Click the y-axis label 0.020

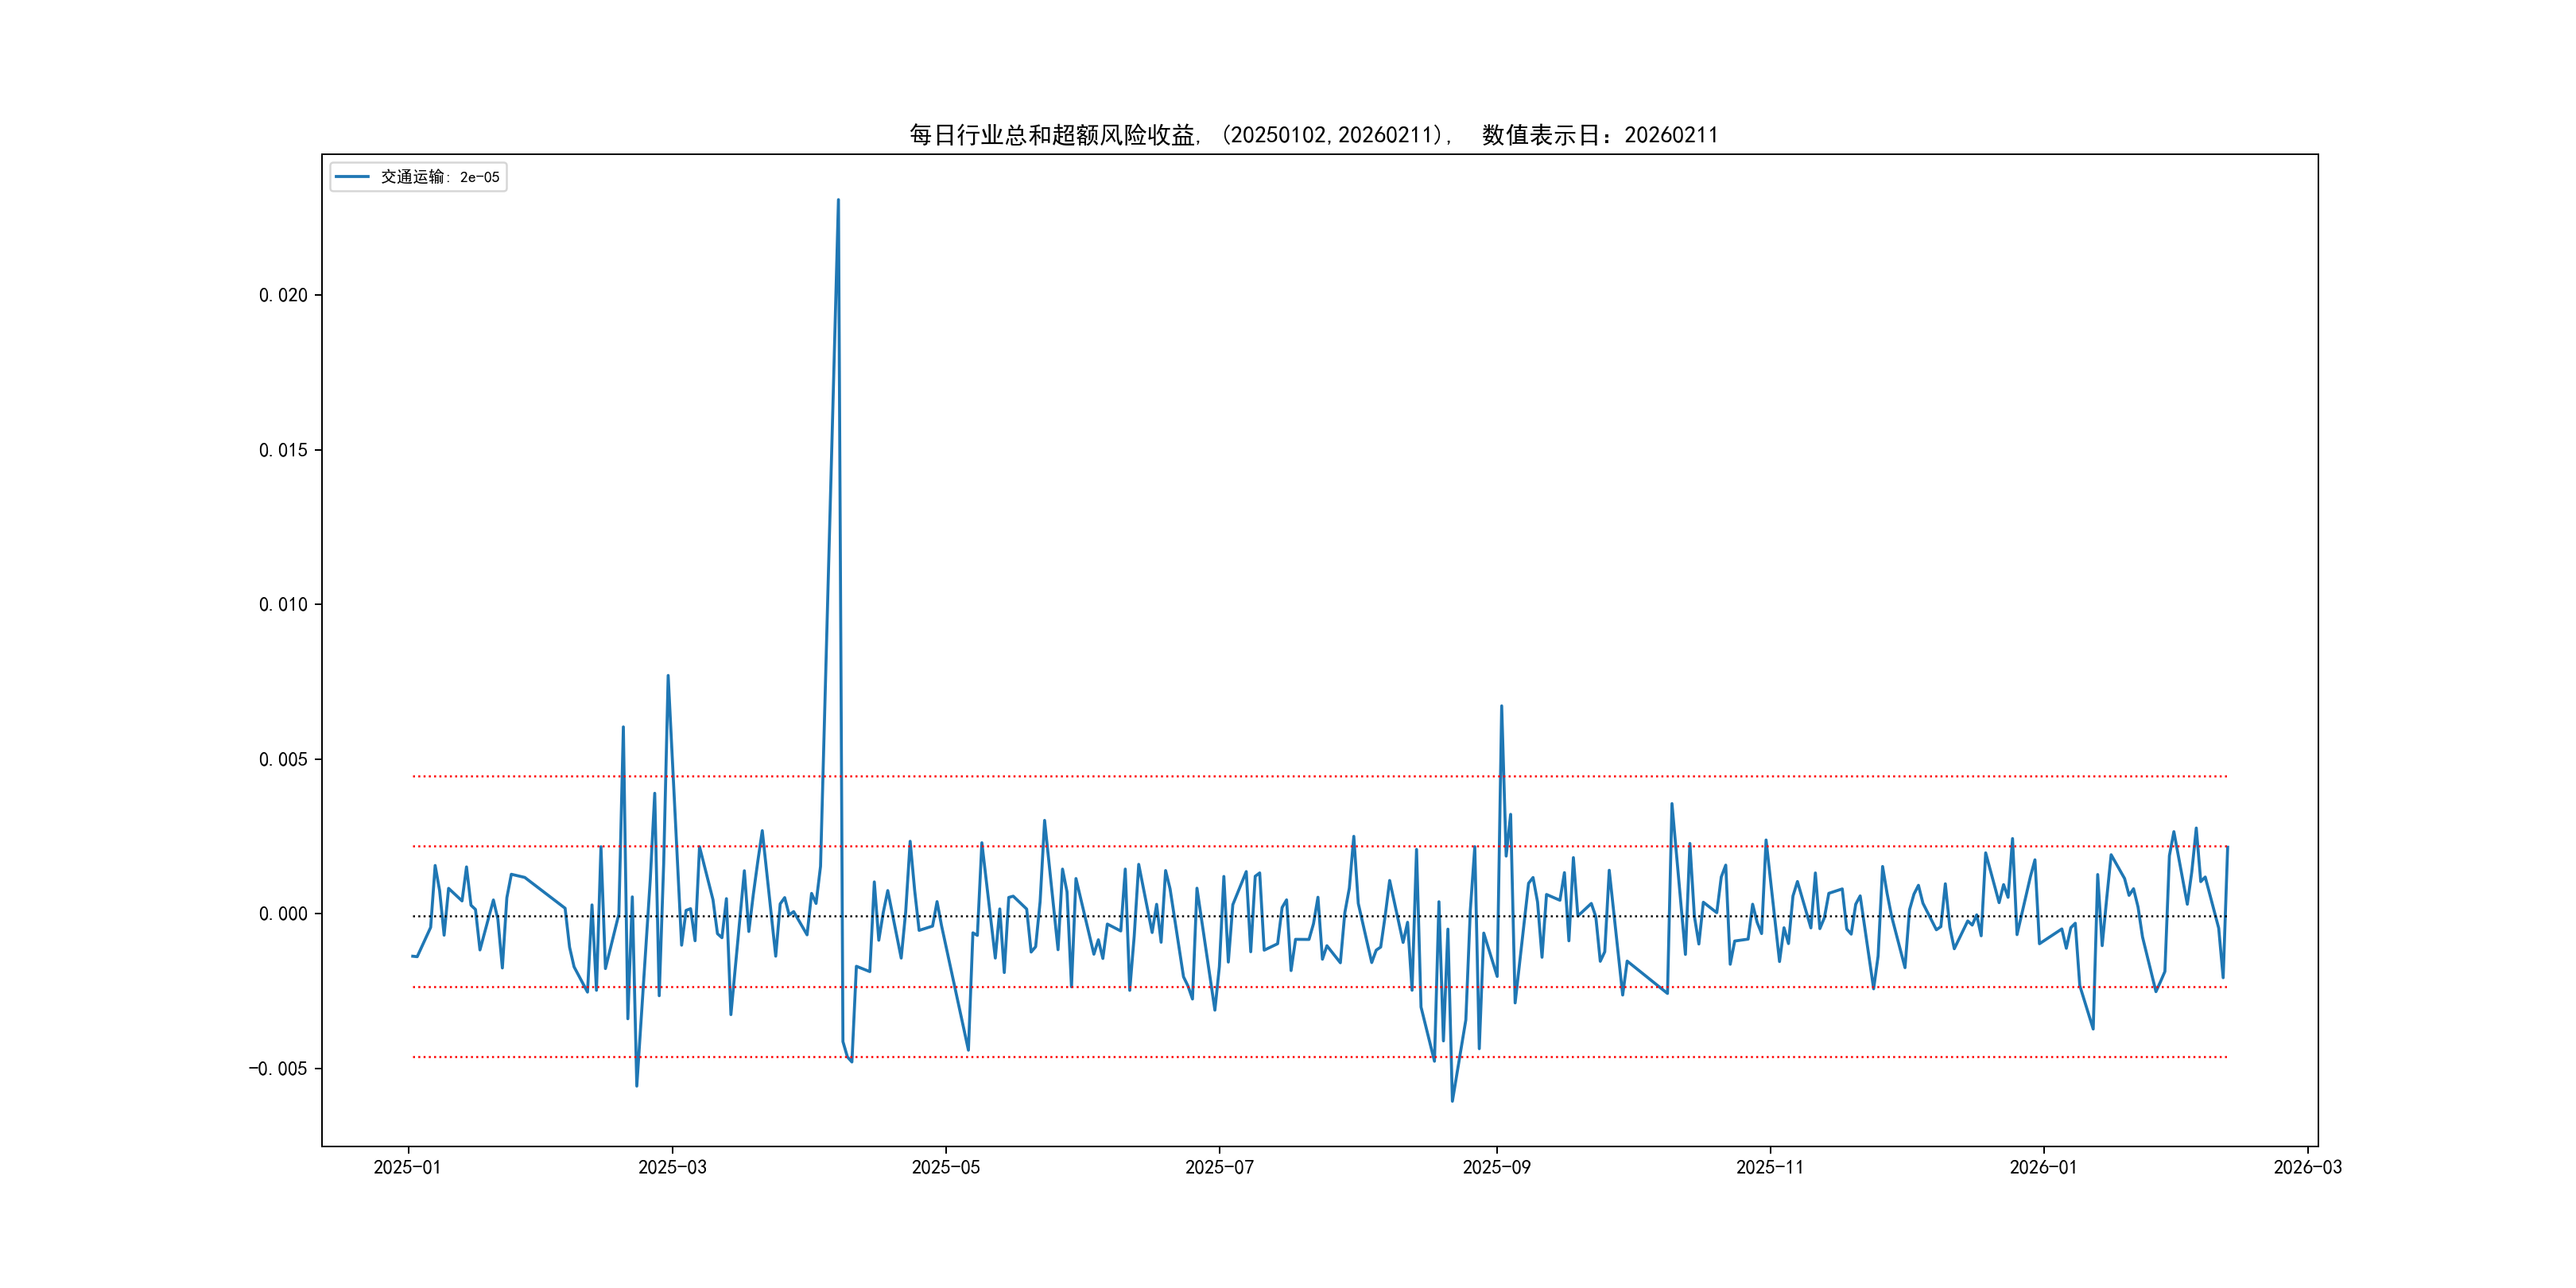[283, 295]
